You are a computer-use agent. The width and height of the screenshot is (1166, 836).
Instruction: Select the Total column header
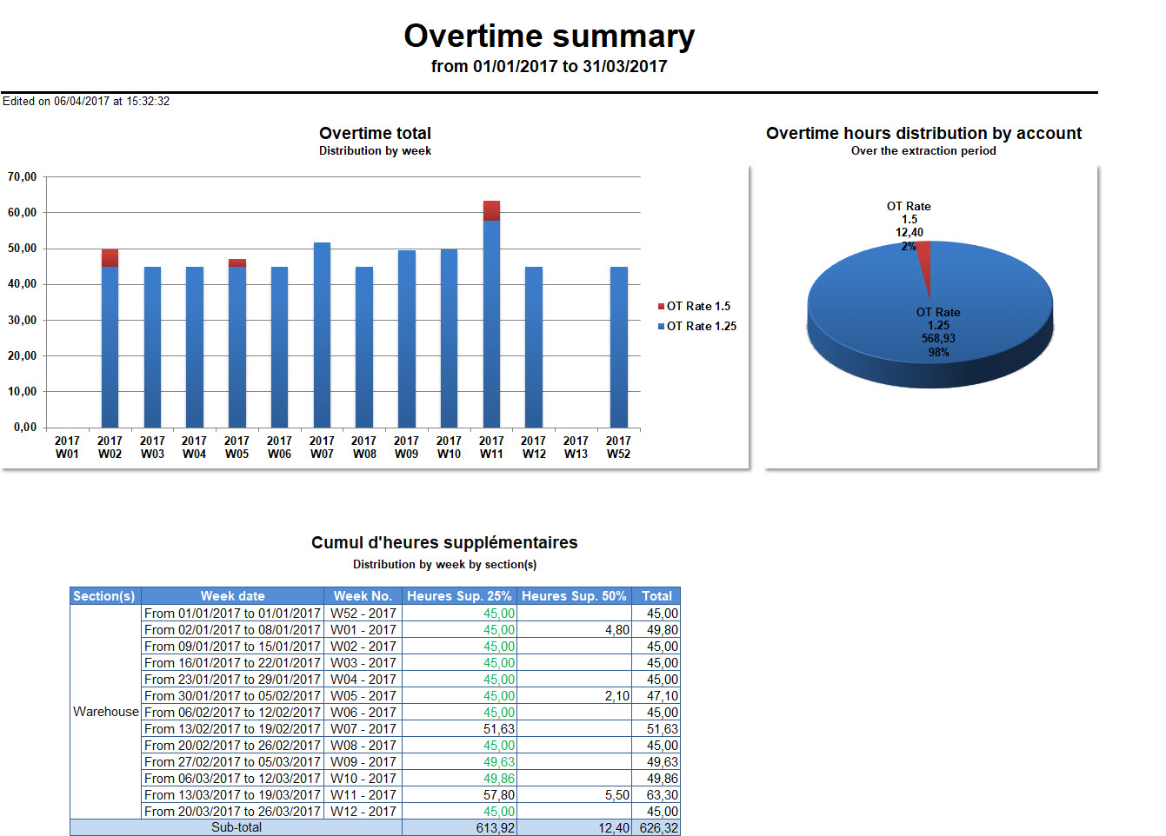tap(656, 596)
